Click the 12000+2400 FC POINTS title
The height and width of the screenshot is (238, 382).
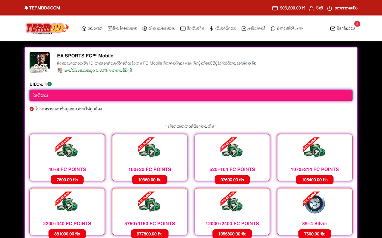tap(232, 223)
